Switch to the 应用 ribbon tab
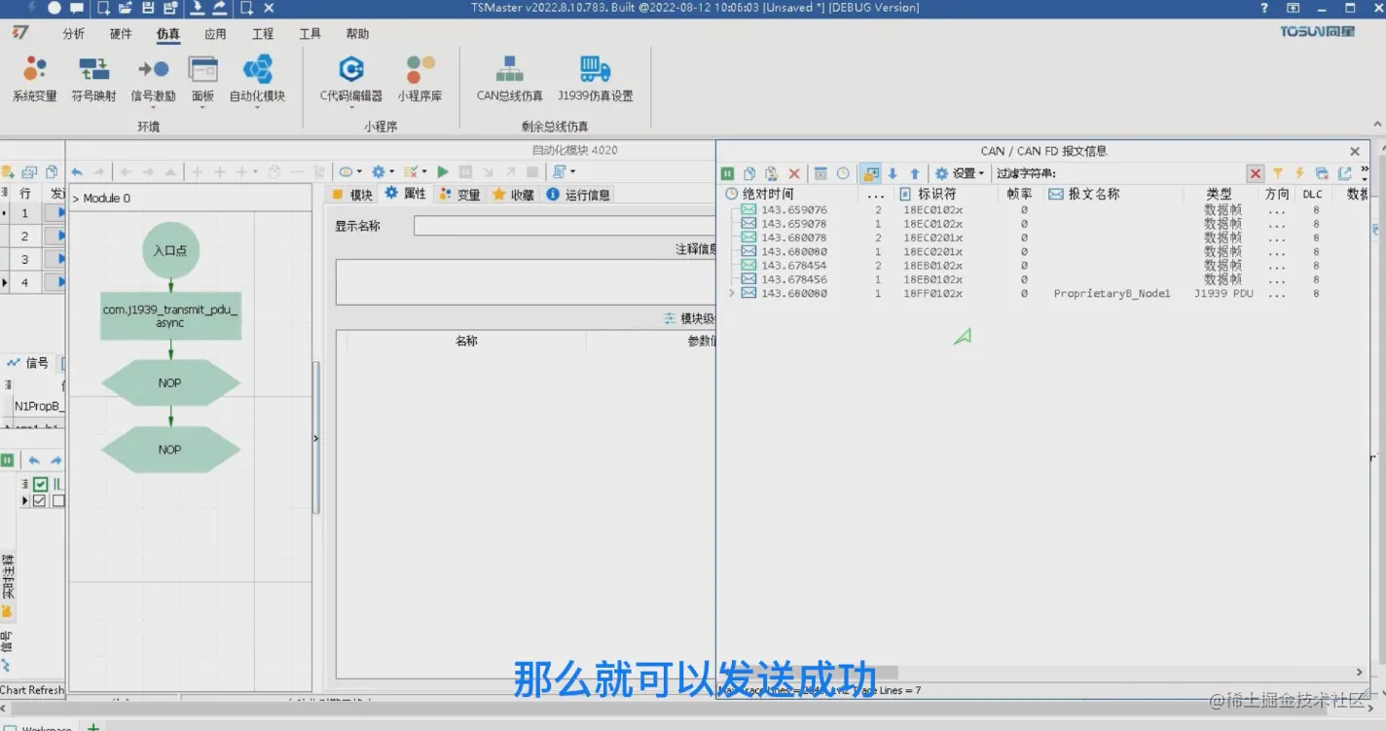This screenshot has height=731, width=1386. point(215,34)
